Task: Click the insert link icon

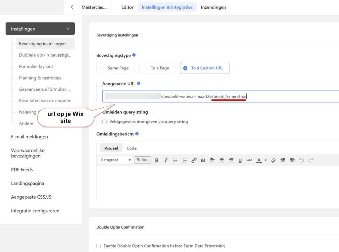Action: click(194, 160)
